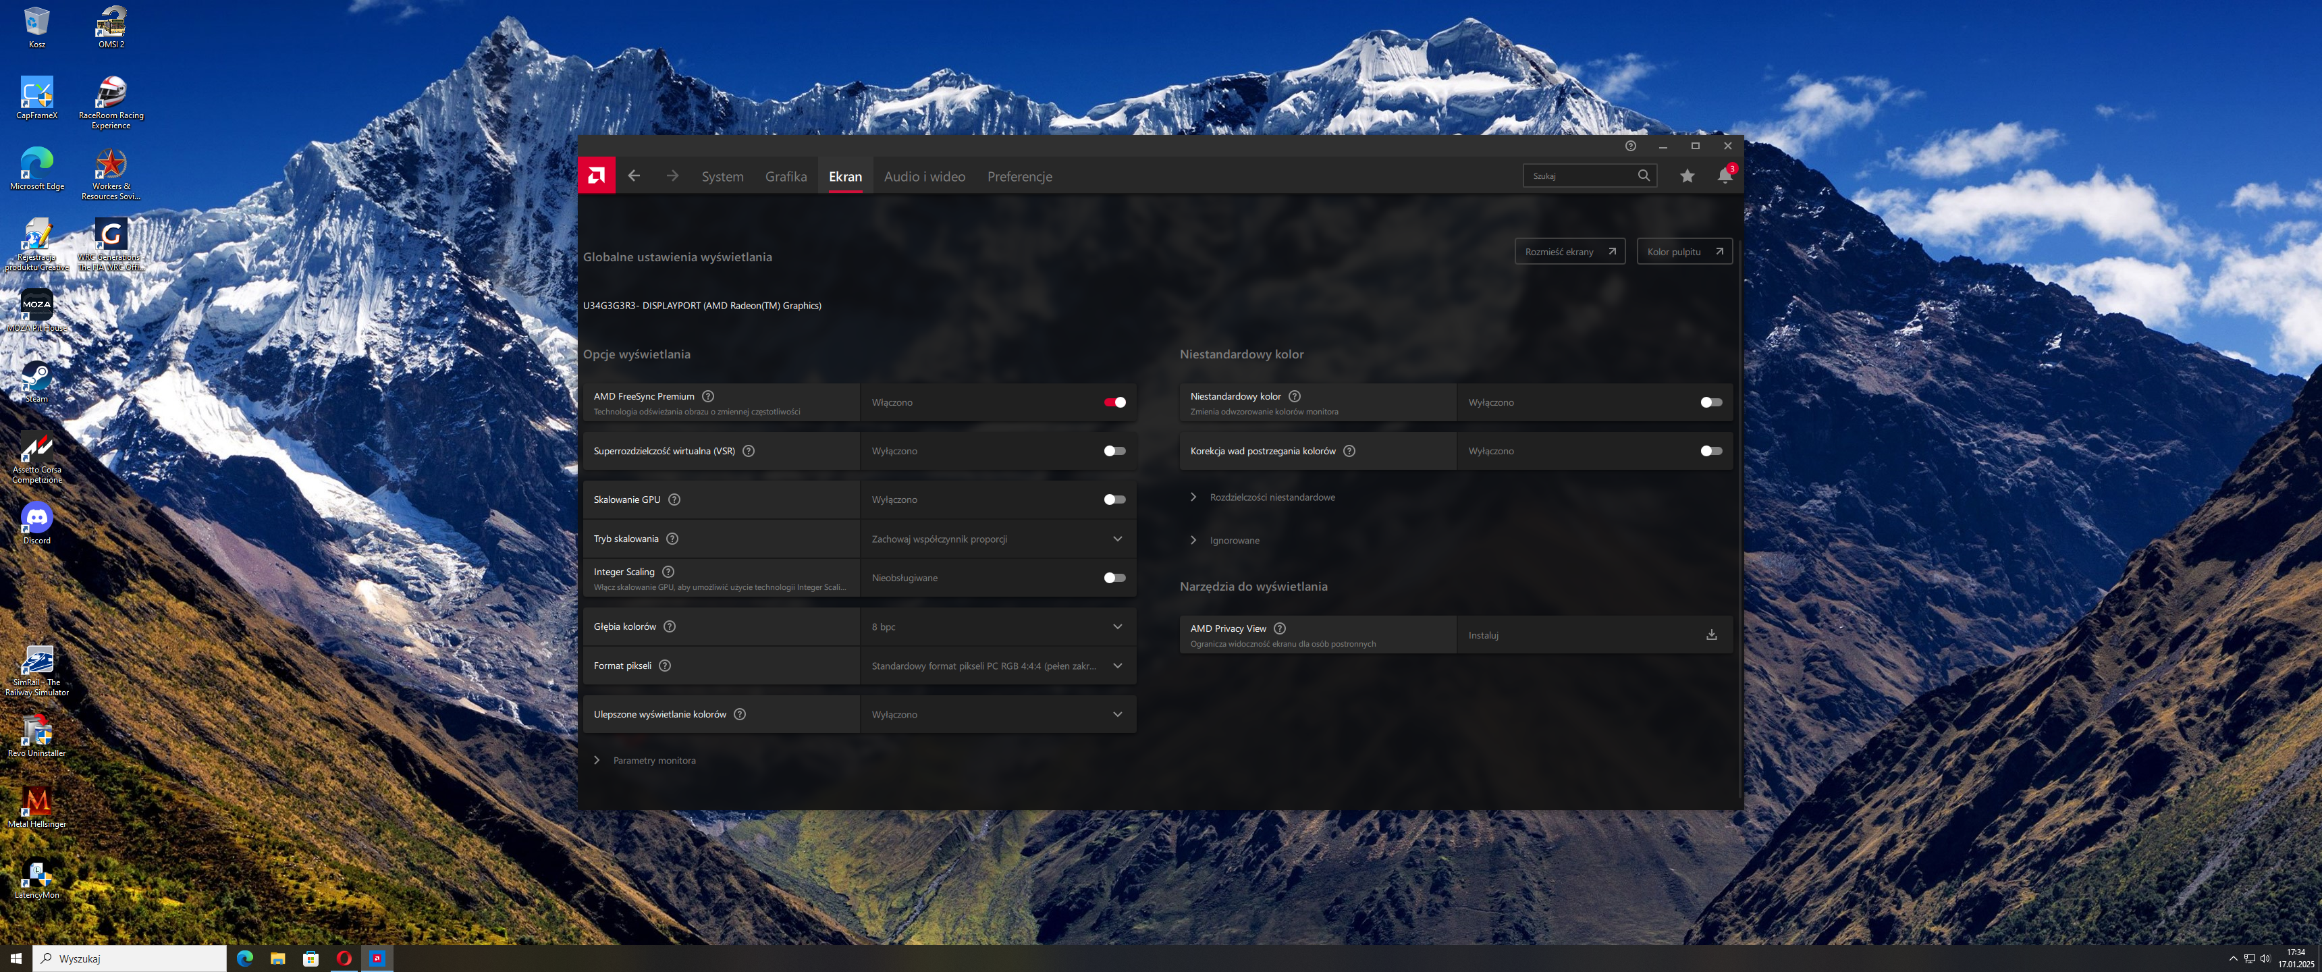Open Steam desktop shortcut icon
Image resolution: width=2322 pixels, height=972 pixels.
click(36, 377)
